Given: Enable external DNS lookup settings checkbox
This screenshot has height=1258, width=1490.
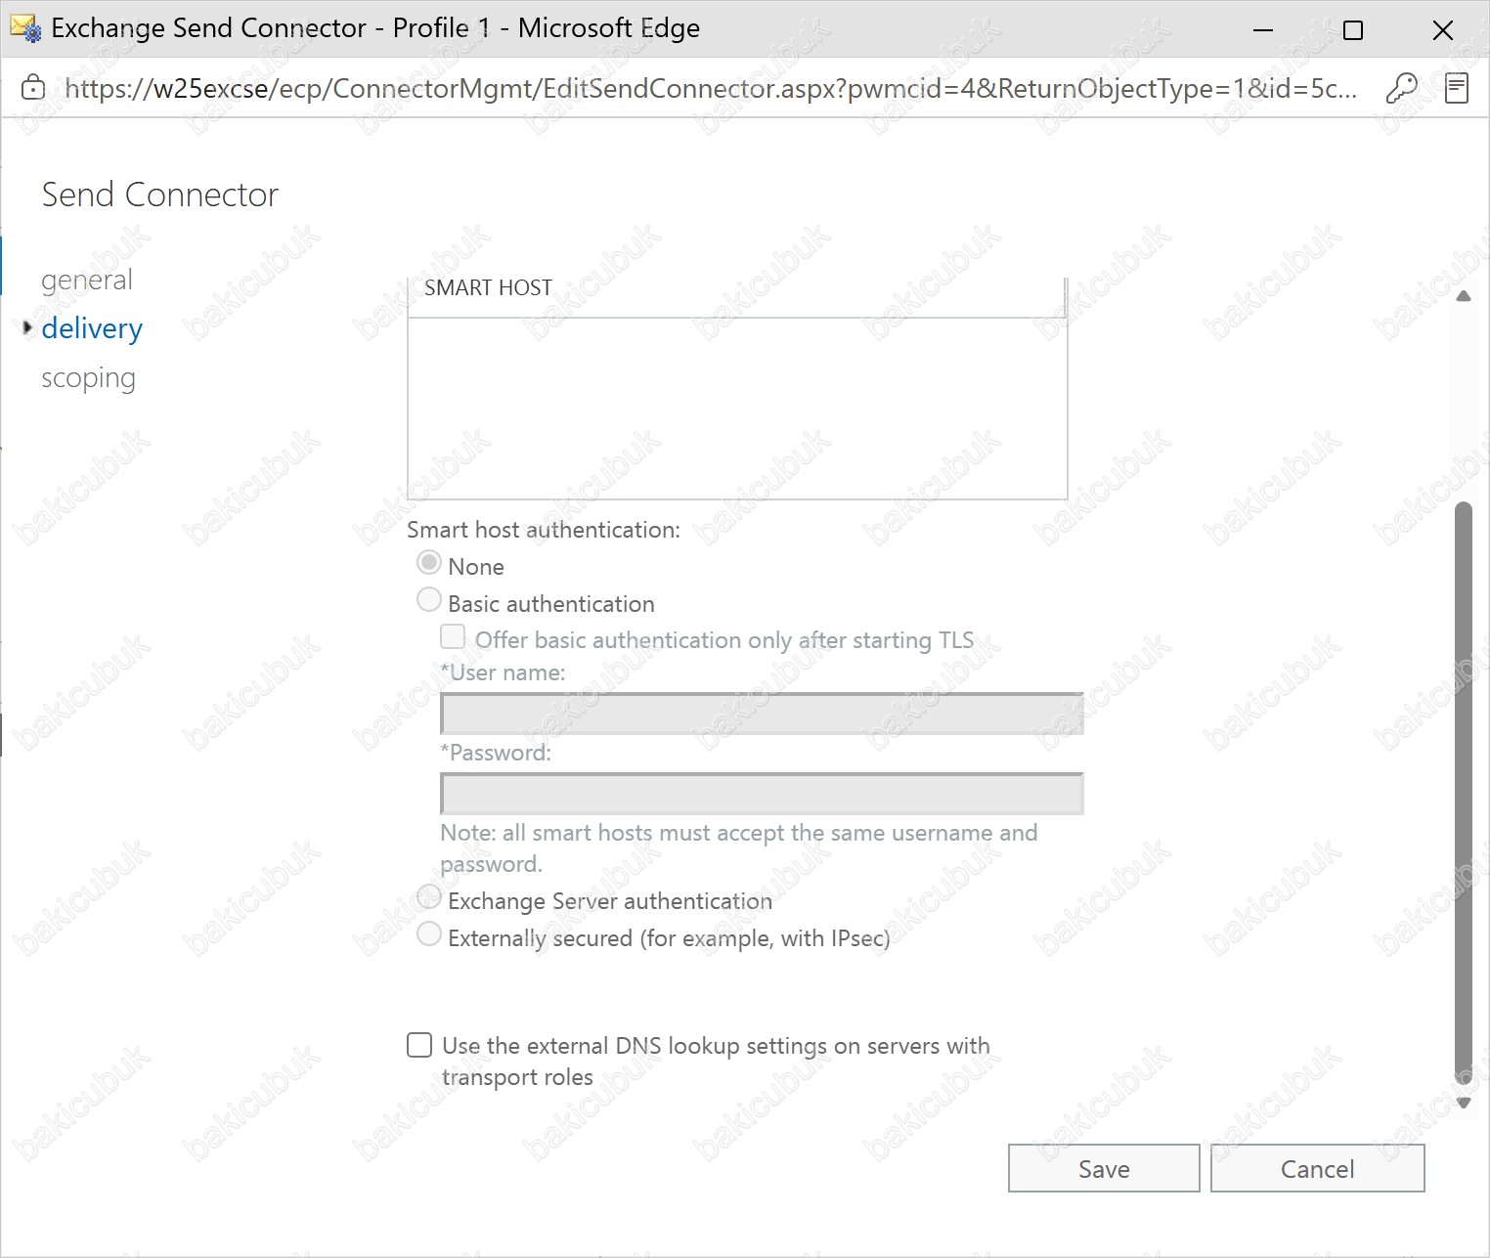Looking at the screenshot, I should (x=419, y=1045).
